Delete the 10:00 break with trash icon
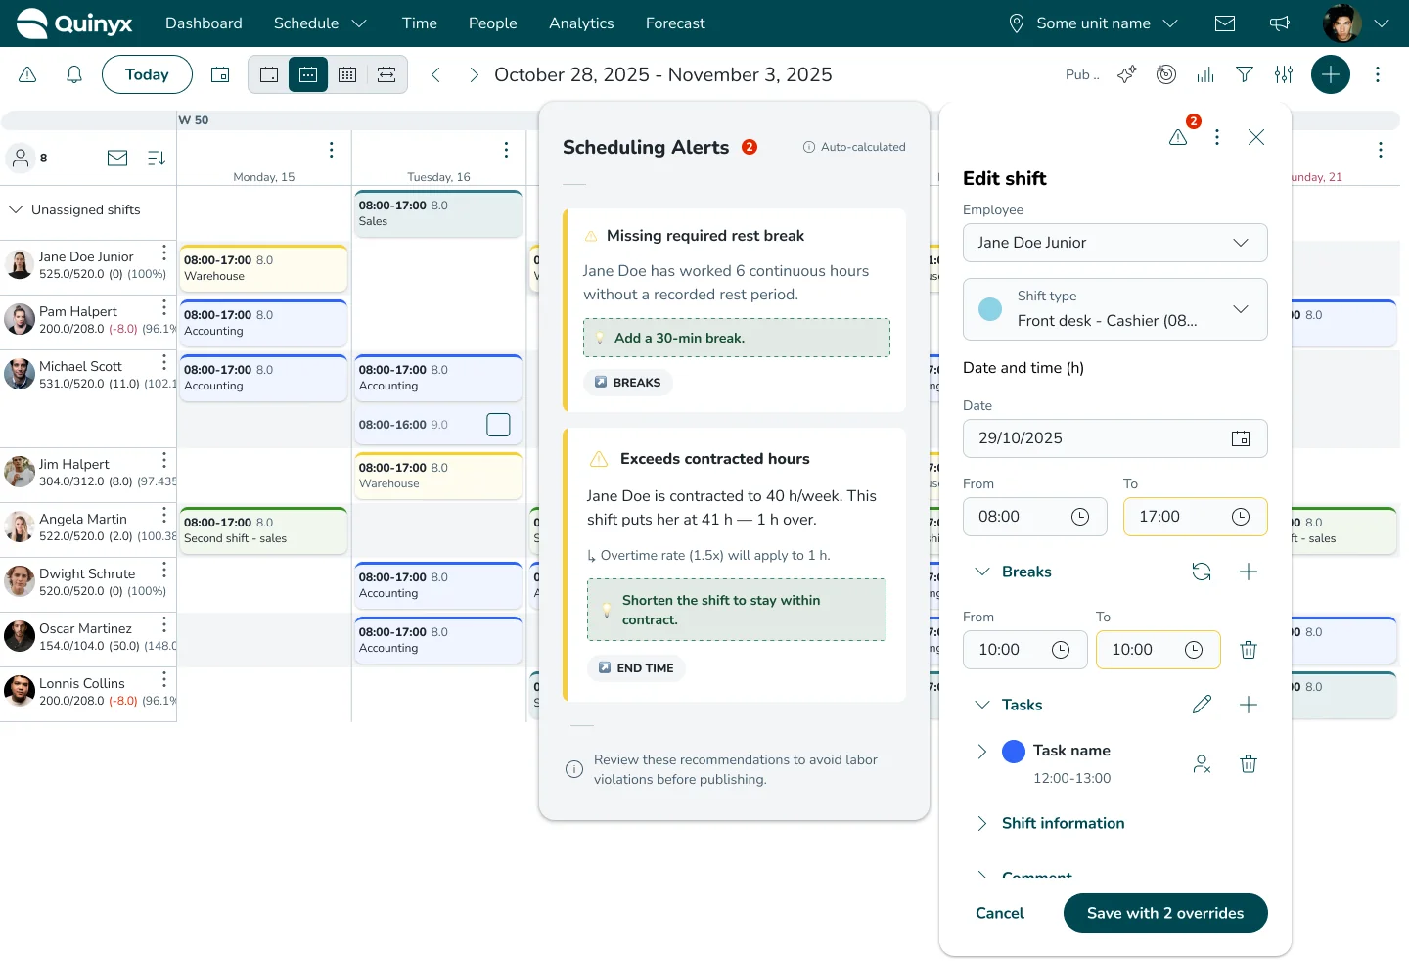Screen dimensions: 1409x961 [x=1249, y=650]
